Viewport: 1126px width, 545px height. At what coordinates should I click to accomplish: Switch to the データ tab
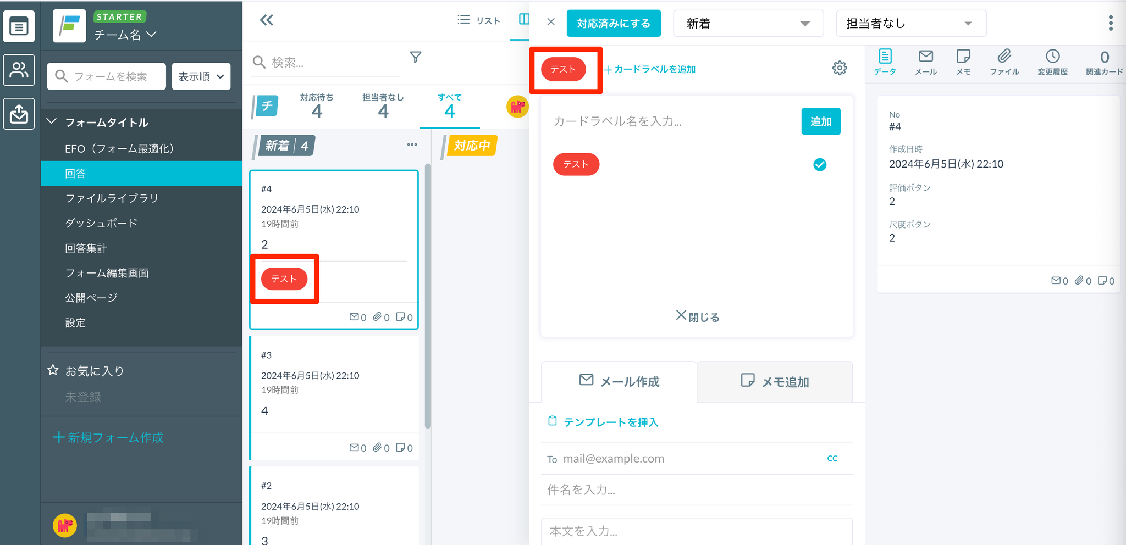[885, 62]
